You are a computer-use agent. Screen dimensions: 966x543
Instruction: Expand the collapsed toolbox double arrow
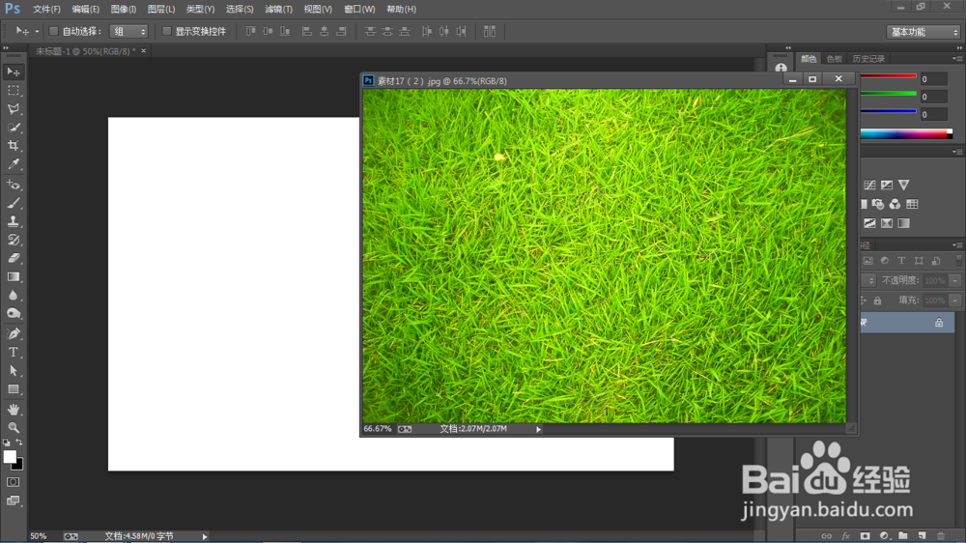(x=6, y=47)
